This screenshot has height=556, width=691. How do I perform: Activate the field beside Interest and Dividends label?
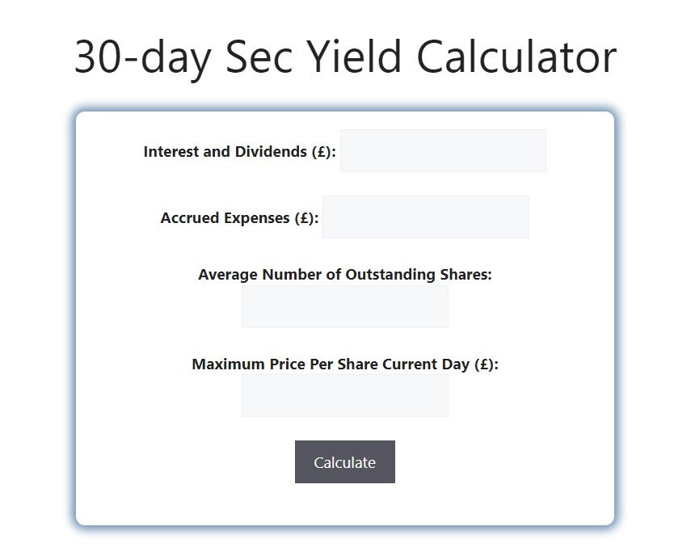[443, 150]
